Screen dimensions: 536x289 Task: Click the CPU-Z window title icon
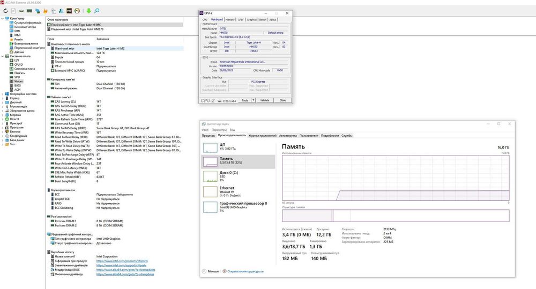[x=202, y=13]
